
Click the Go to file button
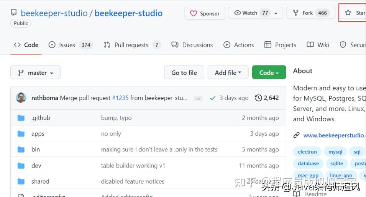(184, 73)
